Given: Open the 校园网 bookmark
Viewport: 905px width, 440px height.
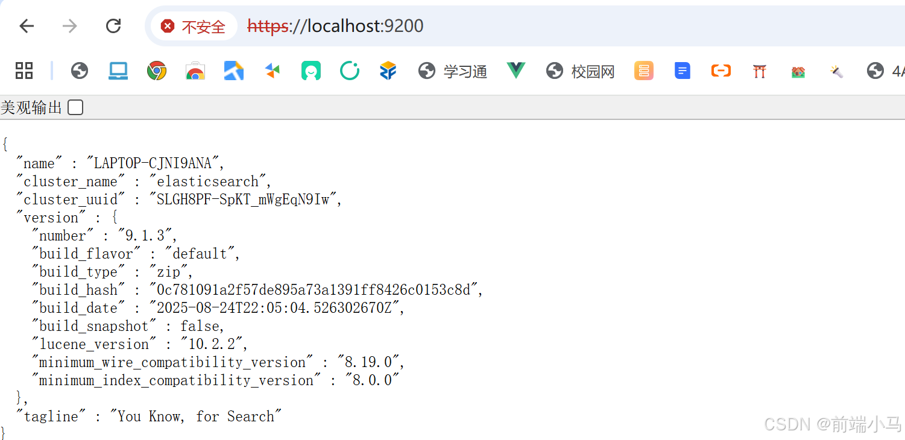Looking at the screenshot, I should click(x=580, y=71).
